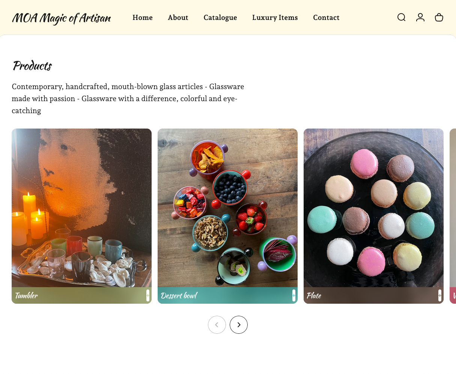Expand the Plate card plus icon

coord(440,295)
